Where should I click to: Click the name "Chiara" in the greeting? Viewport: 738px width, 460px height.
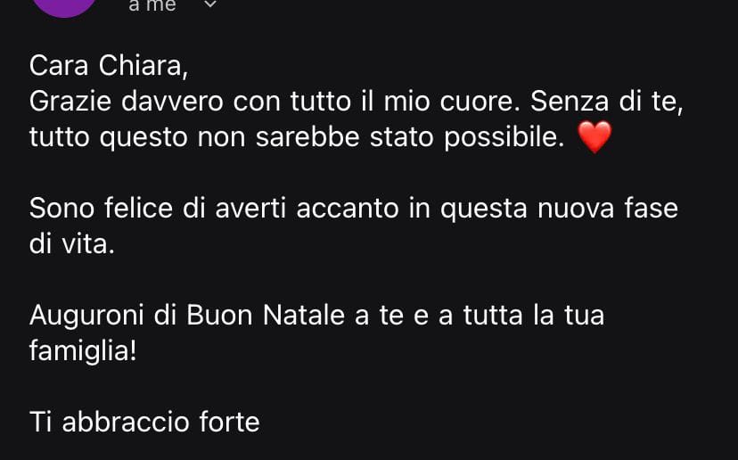pyautogui.click(x=143, y=65)
